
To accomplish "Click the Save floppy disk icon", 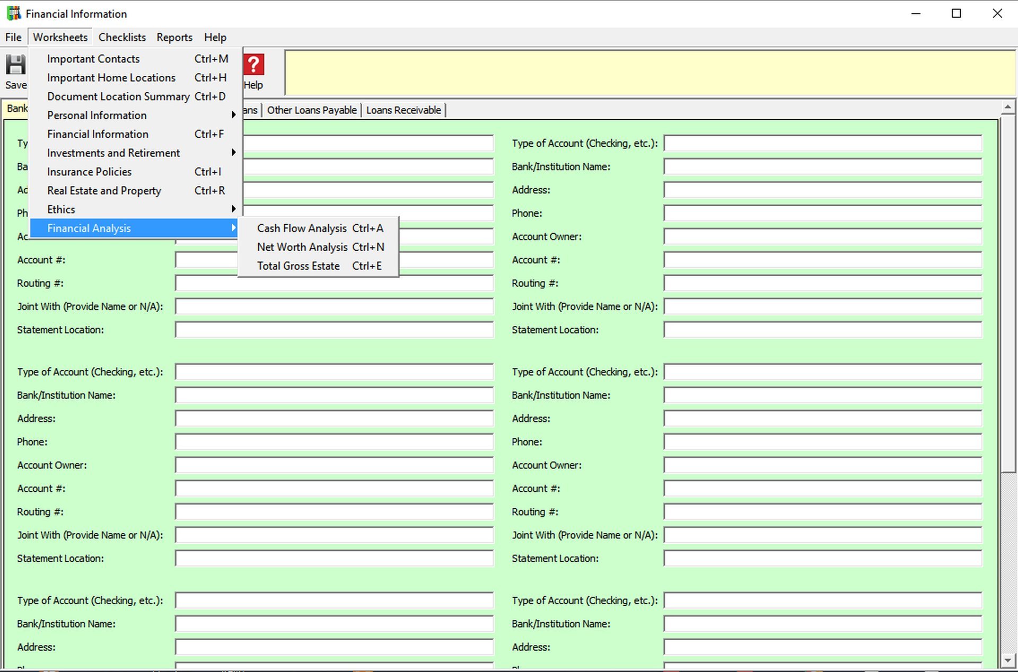I will [15, 65].
